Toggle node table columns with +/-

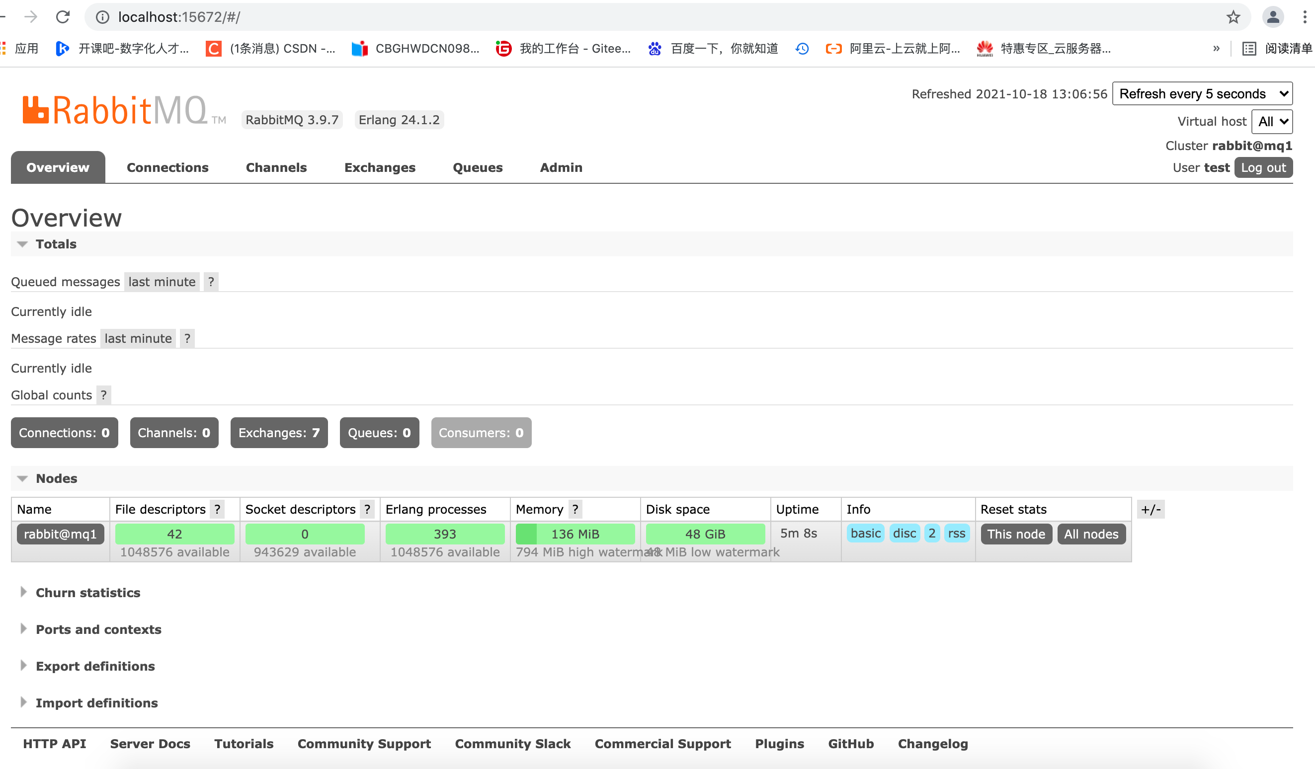(1150, 509)
